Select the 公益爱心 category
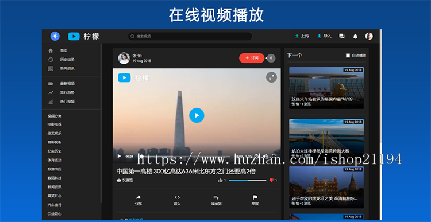 [x=55, y=214]
